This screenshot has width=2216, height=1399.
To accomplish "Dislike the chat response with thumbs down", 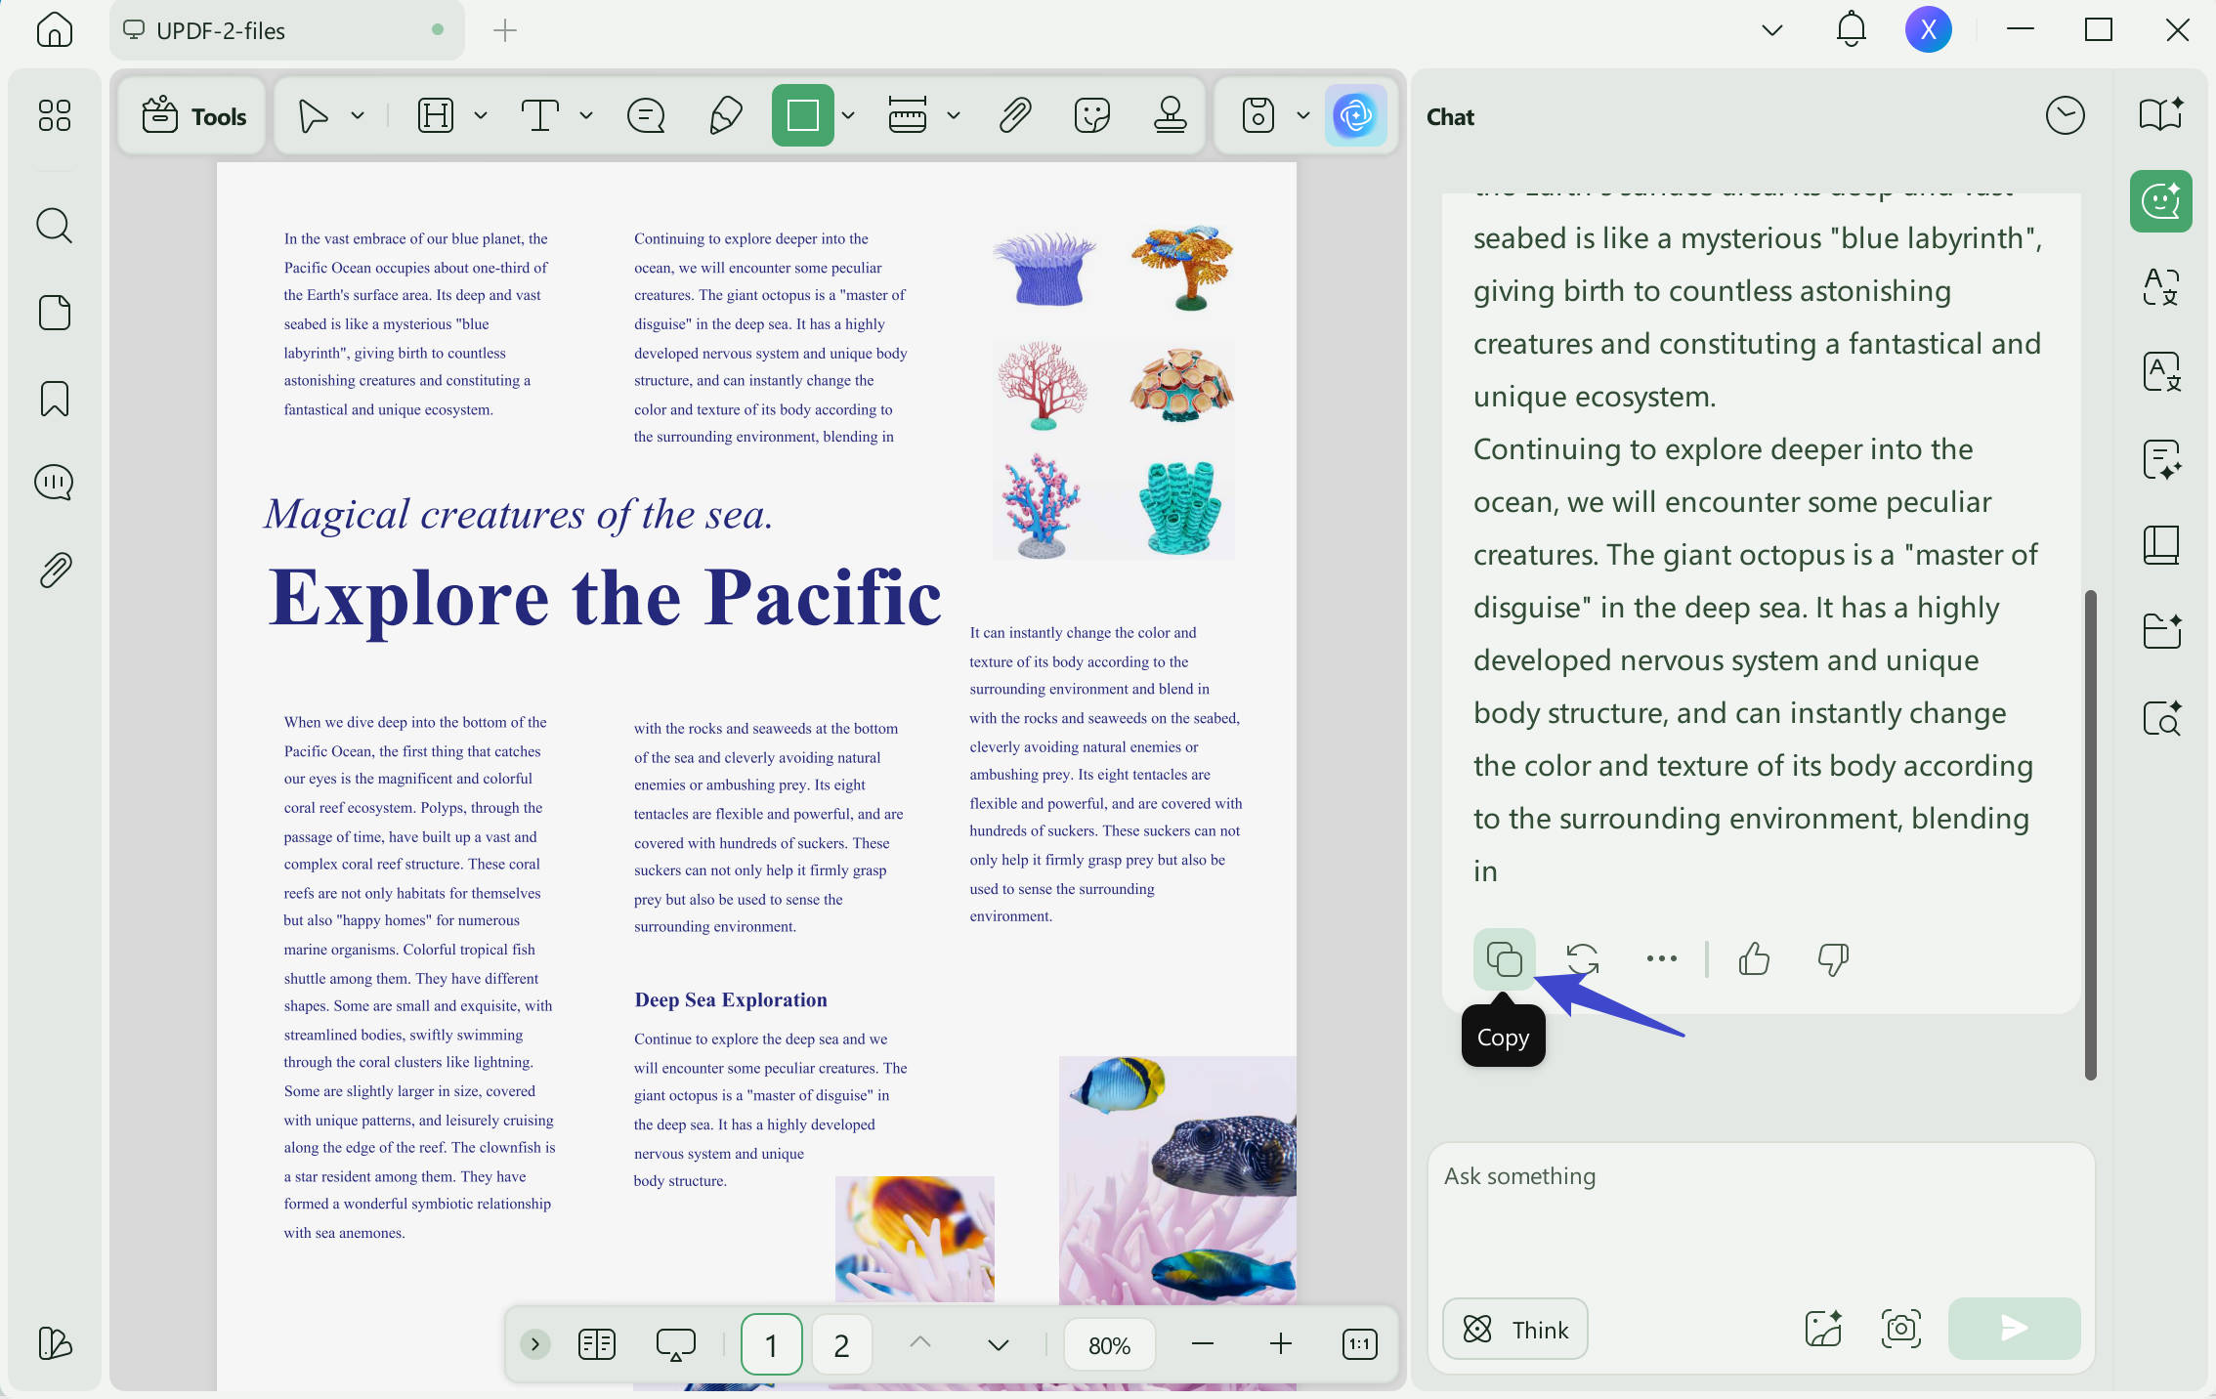I will pos(1833,959).
